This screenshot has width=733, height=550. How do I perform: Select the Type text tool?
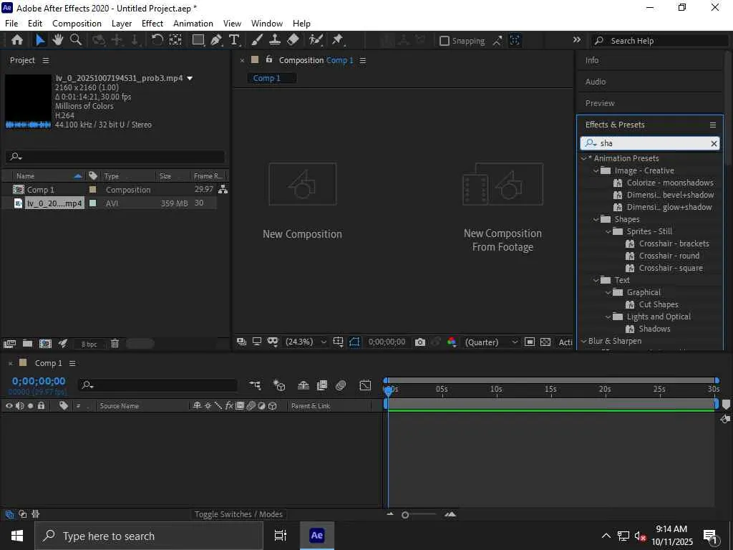tap(234, 40)
